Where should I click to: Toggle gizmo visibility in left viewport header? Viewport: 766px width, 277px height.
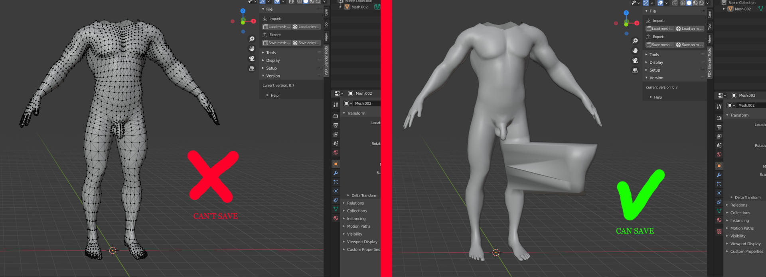point(262,2)
